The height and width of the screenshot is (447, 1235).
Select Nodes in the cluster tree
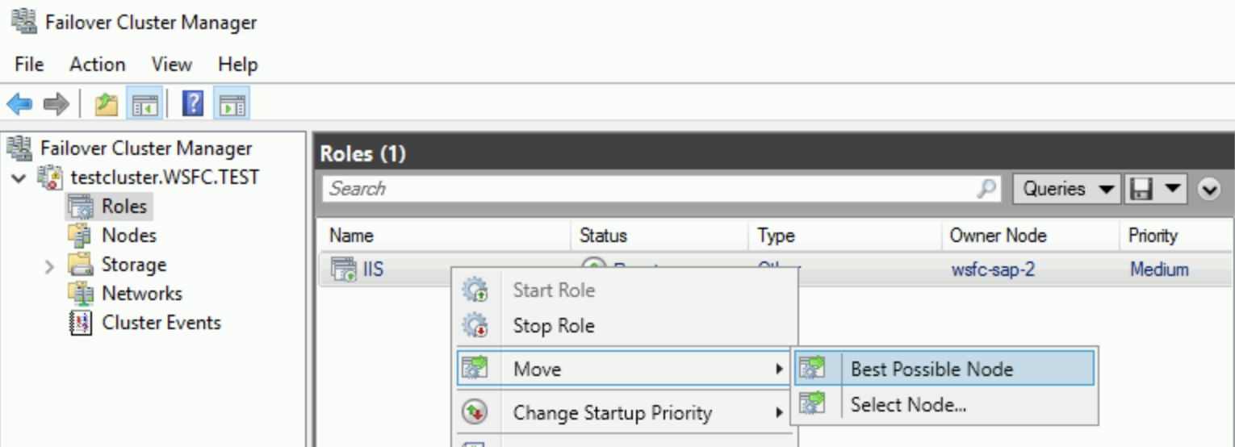[128, 236]
